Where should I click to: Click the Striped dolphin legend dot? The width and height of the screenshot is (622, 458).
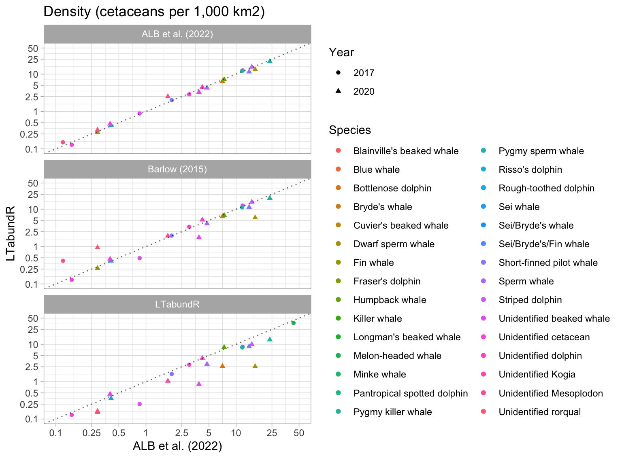click(x=484, y=300)
